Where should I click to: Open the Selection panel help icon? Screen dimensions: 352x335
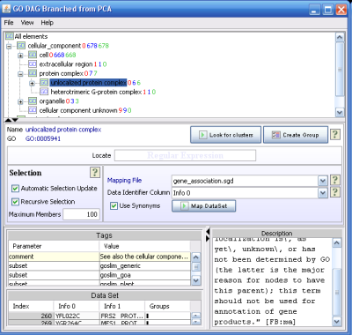coord(95,173)
